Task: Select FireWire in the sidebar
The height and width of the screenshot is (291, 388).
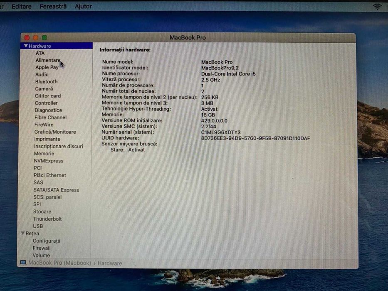Action: point(44,124)
